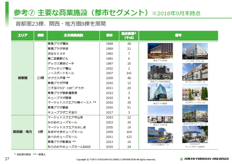
Task: Click the page number 37
Action: [x=7, y=159]
